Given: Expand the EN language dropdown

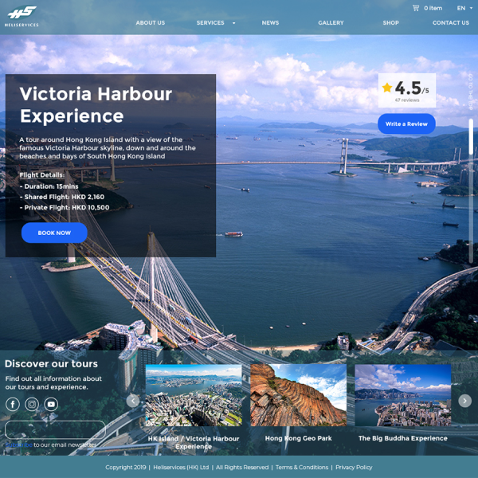Looking at the screenshot, I should [x=464, y=8].
